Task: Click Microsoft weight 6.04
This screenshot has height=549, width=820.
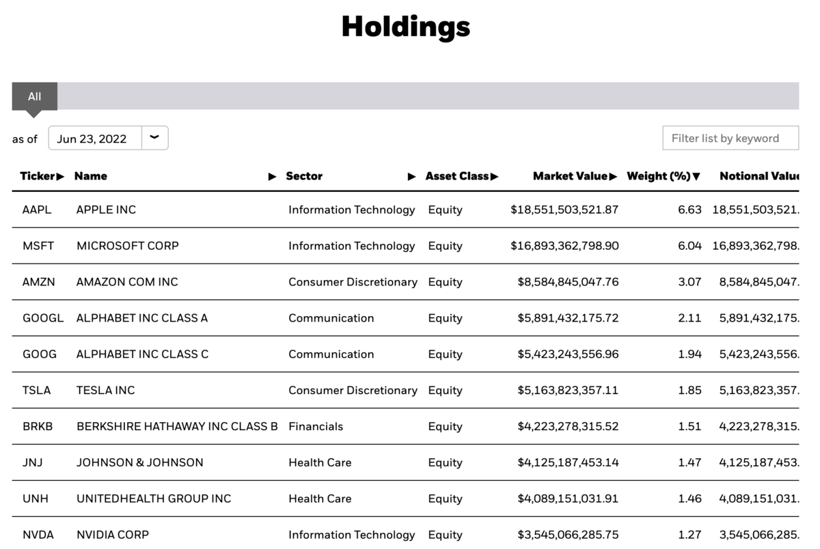Action: tap(689, 246)
